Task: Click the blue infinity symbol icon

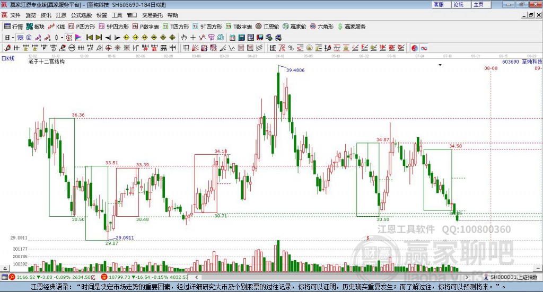Action: click(424, 48)
